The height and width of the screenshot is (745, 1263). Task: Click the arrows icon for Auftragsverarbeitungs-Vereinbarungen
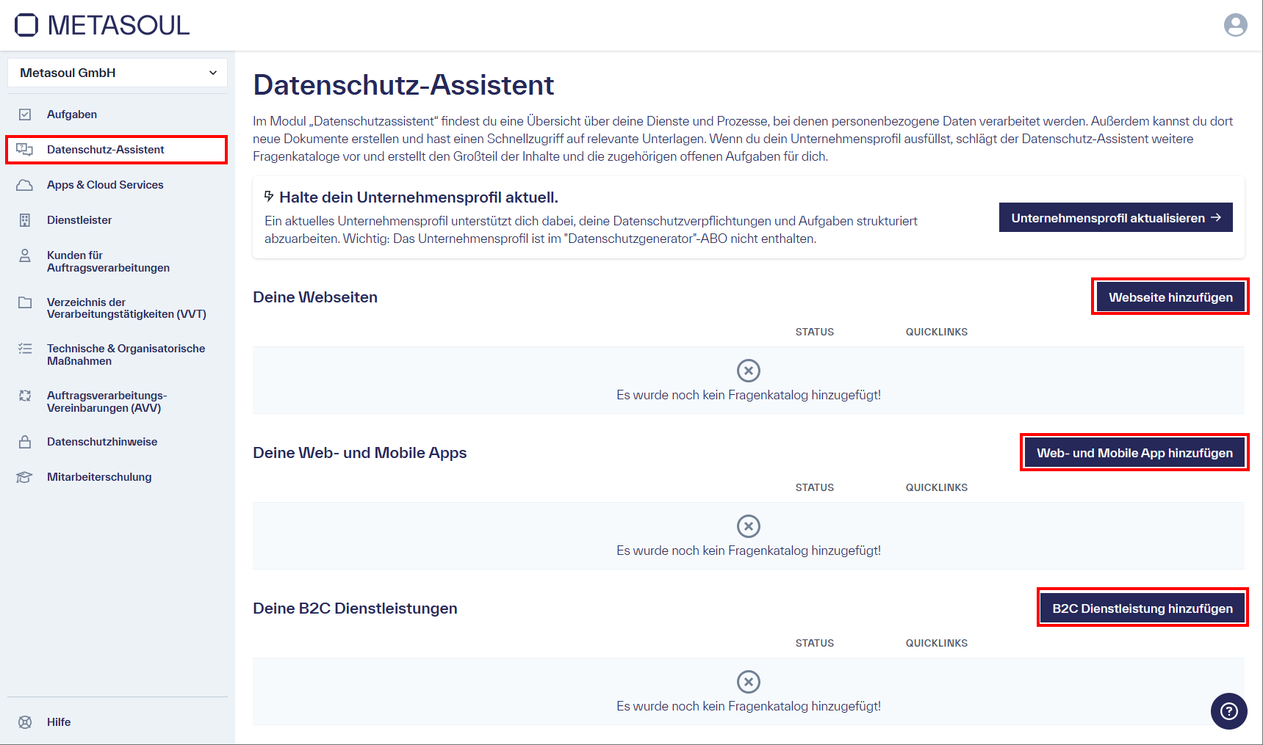tap(24, 396)
